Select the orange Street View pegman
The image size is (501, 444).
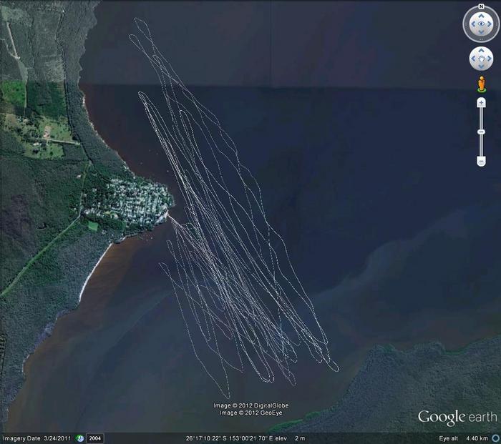click(482, 84)
